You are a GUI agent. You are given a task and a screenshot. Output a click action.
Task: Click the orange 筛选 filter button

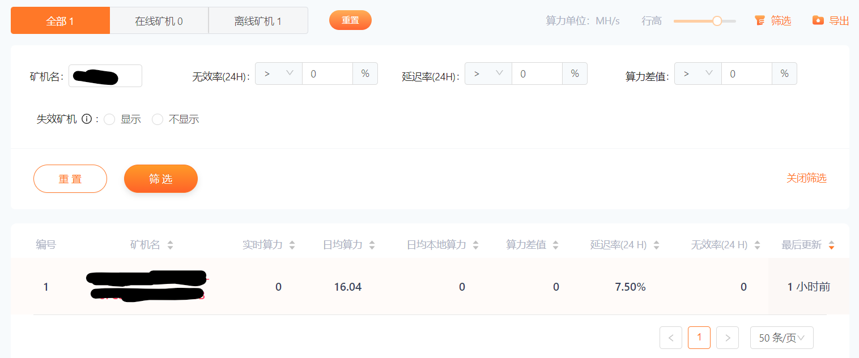160,179
